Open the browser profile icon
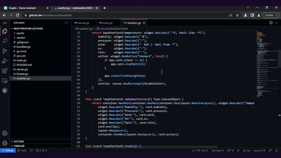281x158 pixels. (x=259, y=15)
